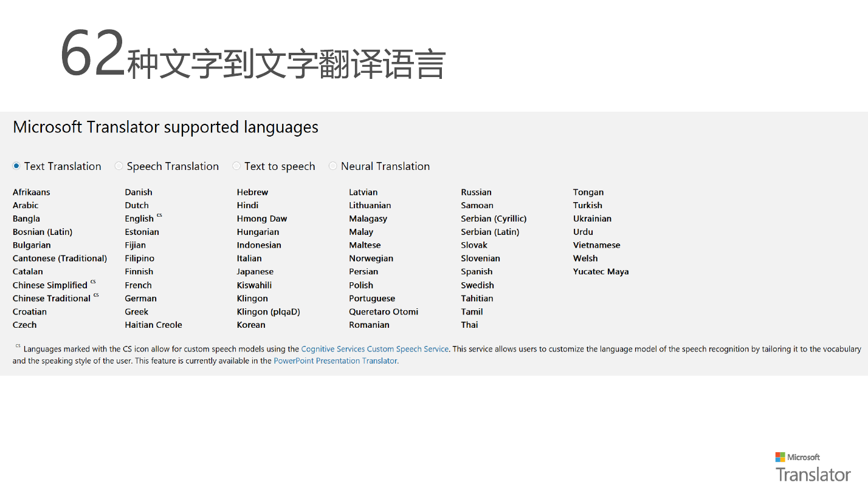868x488 pixels.
Task: Click the Microsoft Translator logo
Action: 813,467
